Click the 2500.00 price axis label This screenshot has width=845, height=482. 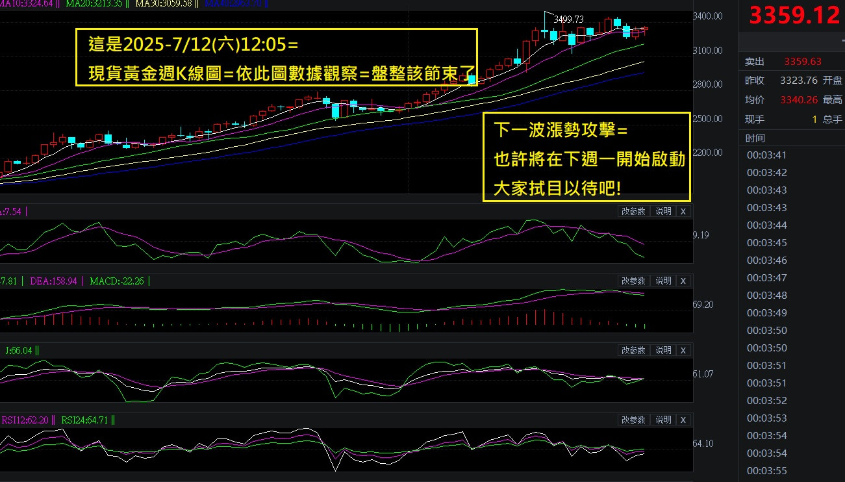click(x=709, y=119)
